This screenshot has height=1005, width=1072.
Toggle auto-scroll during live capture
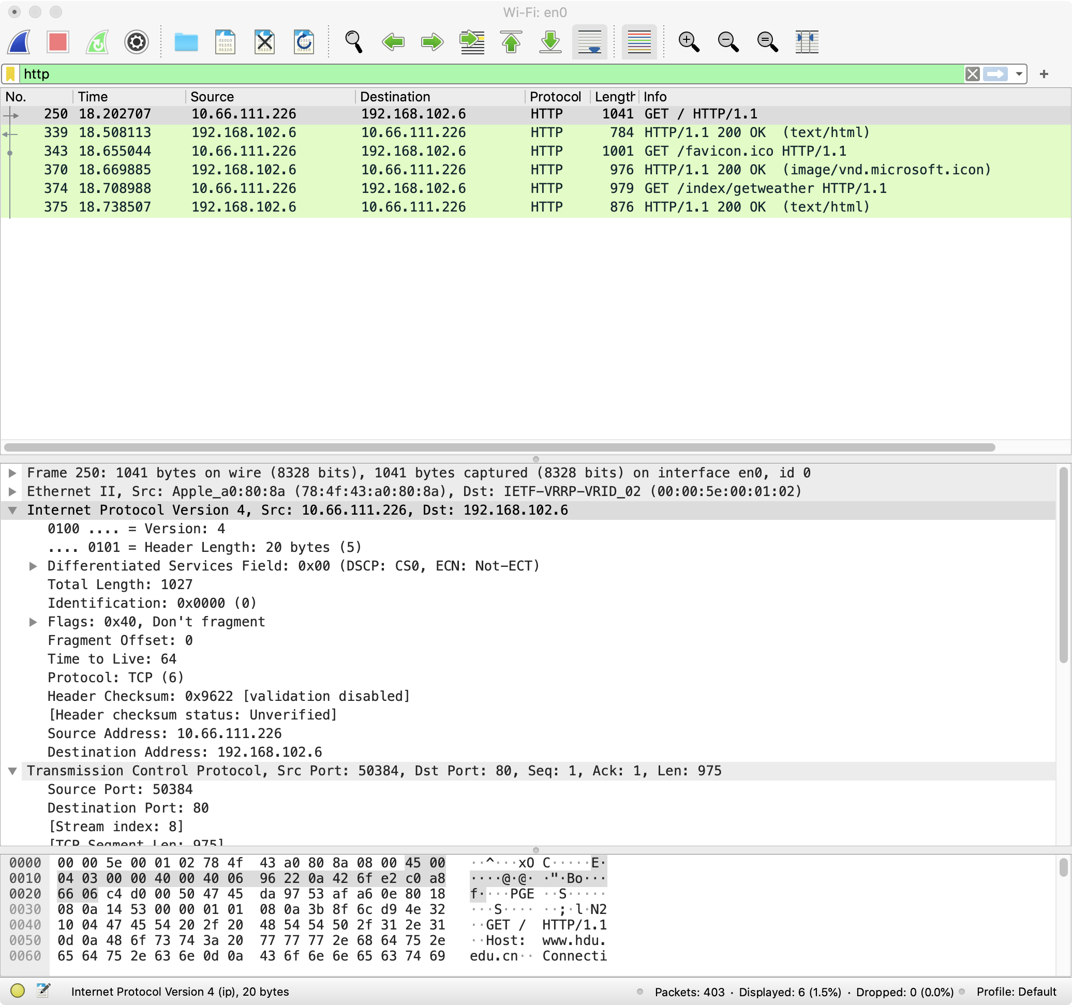coord(589,41)
